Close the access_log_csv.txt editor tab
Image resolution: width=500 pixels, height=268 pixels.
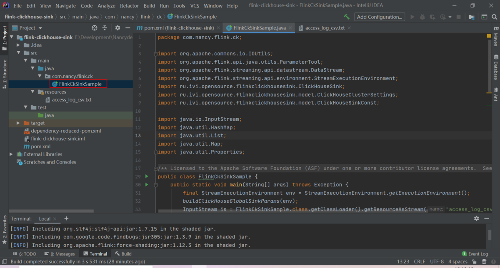pos(349,28)
